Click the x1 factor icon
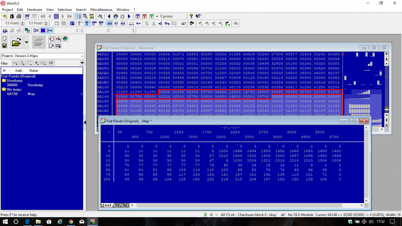 click(x=160, y=24)
